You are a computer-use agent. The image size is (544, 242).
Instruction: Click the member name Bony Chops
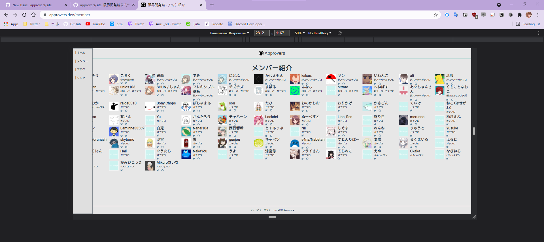(166, 103)
